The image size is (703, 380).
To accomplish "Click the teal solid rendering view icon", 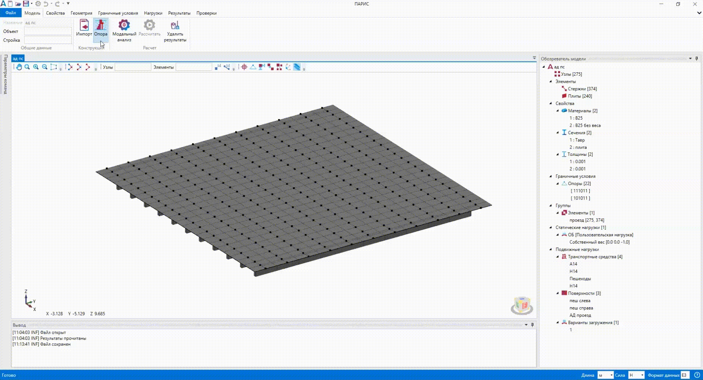I will (297, 67).
